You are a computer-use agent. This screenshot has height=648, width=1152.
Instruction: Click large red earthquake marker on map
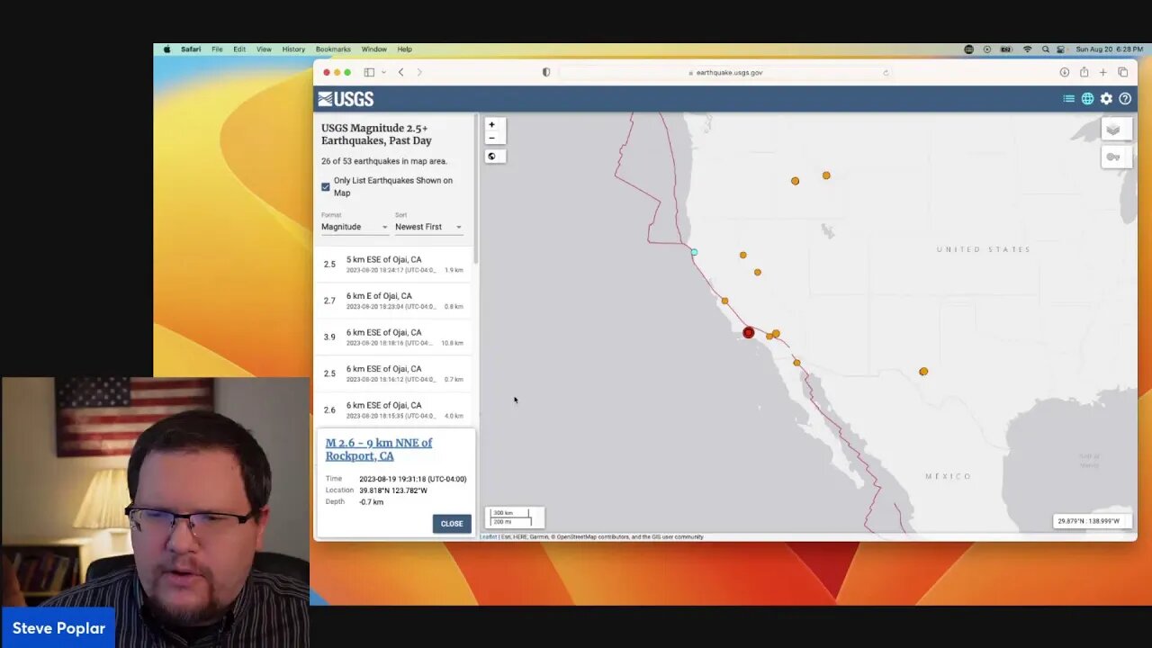pos(748,333)
